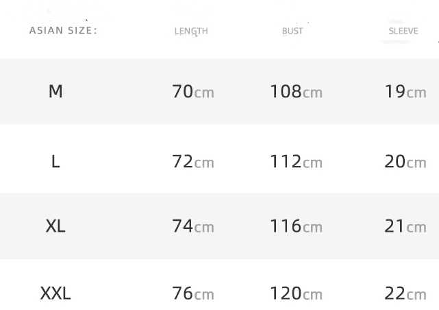
Task: Click the 120cm bust value
Action: [x=296, y=294]
